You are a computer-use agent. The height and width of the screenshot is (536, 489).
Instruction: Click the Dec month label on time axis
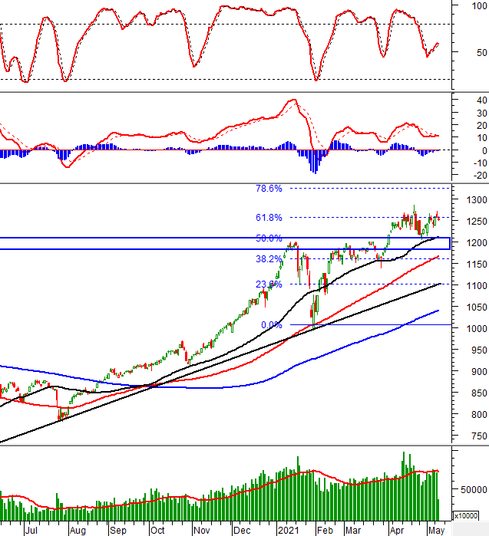pyautogui.click(x=242, y=531)
